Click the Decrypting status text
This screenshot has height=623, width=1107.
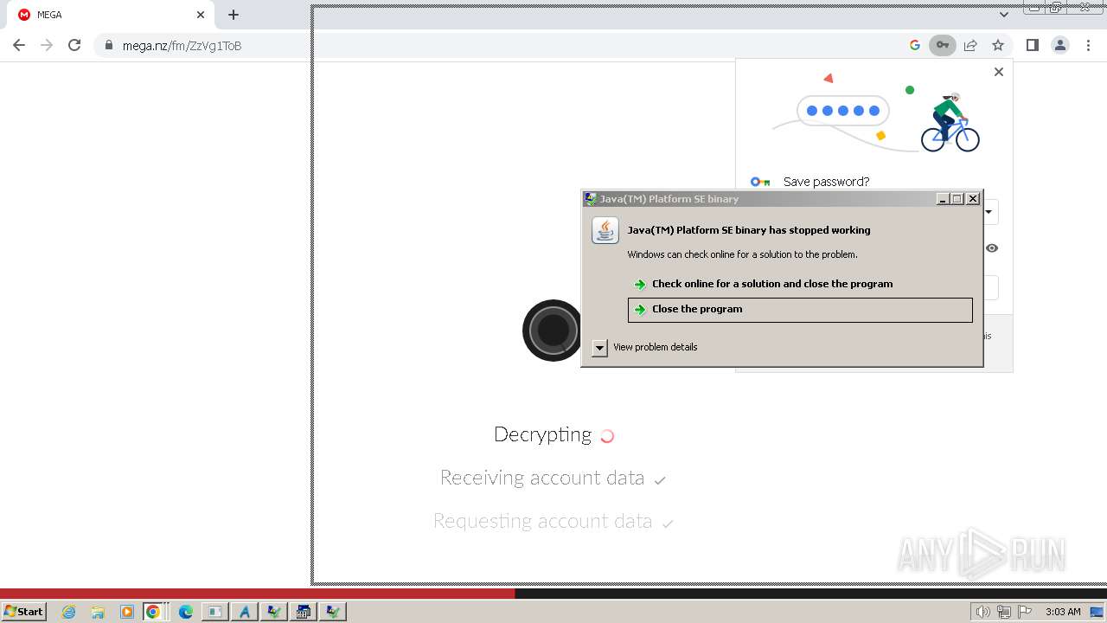(542, 434)
